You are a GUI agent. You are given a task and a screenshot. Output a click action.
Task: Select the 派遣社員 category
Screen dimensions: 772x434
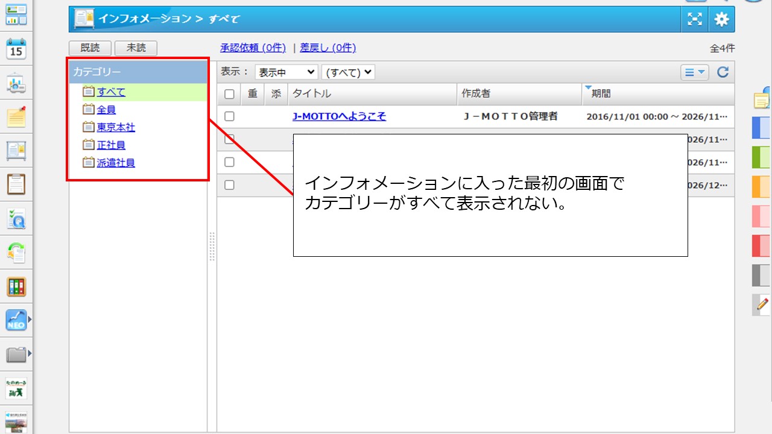coord(116,162)
